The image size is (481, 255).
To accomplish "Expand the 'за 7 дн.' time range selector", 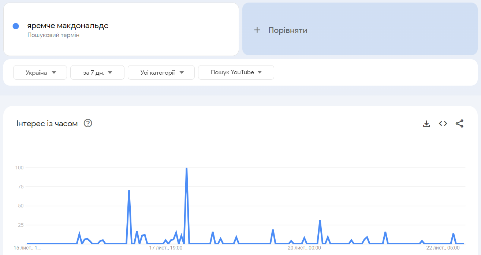I will point(97,72).
